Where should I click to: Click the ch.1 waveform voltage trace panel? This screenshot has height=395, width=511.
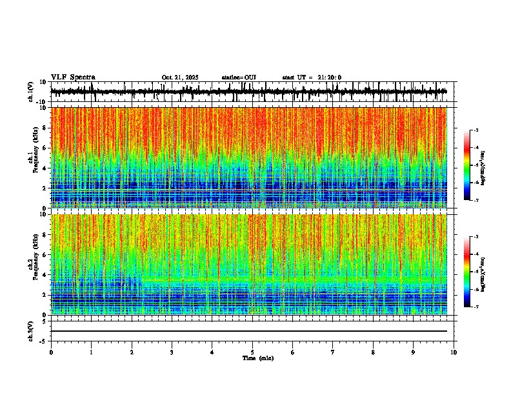coord(254,92)
